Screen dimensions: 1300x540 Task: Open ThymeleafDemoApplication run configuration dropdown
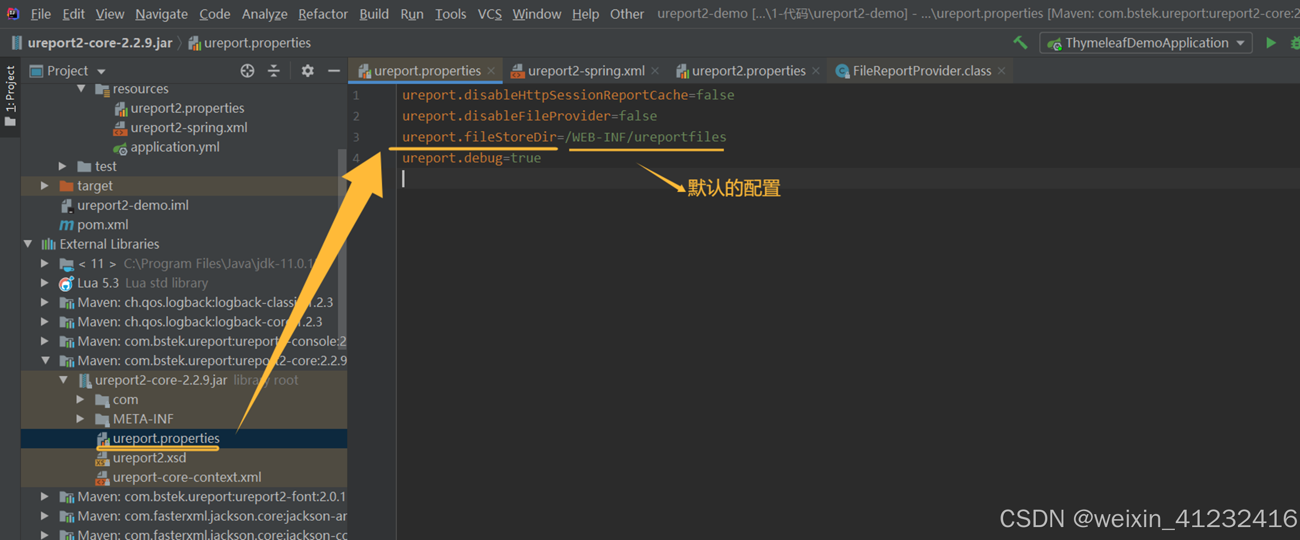click(x=1146, y=43)
